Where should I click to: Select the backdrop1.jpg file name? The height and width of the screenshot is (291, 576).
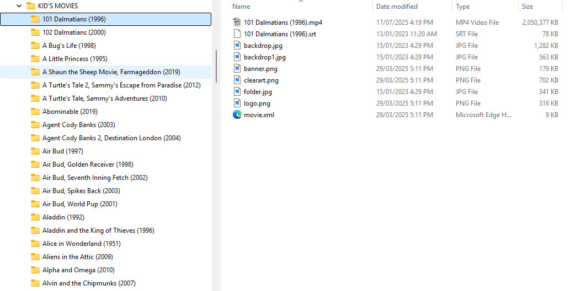pyautogui.click(x=264, y=57)
